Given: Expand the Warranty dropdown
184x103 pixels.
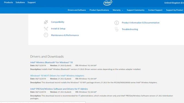Looking at the screenshot, I should pos(118,10).
